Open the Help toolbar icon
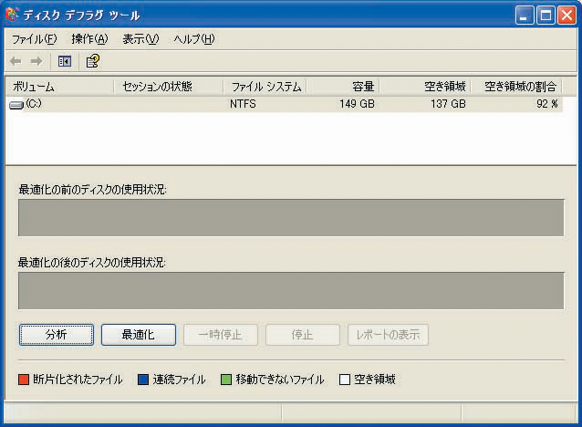This screenshot has height=427, width=582. click(93, 61)
